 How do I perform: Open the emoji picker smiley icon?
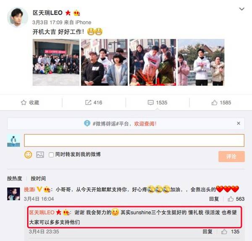click(28, 155)
